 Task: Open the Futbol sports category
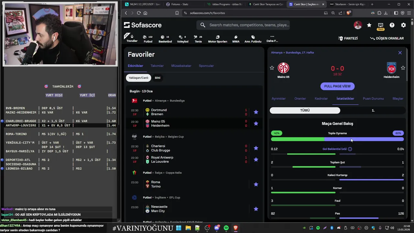click(148, 39)
